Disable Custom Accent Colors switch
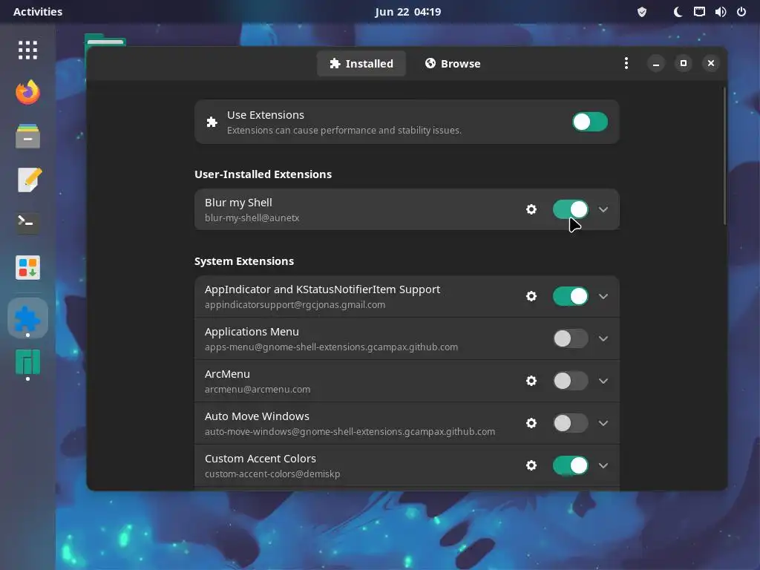The height and width of the screenshot is (570, 760). 571,465
